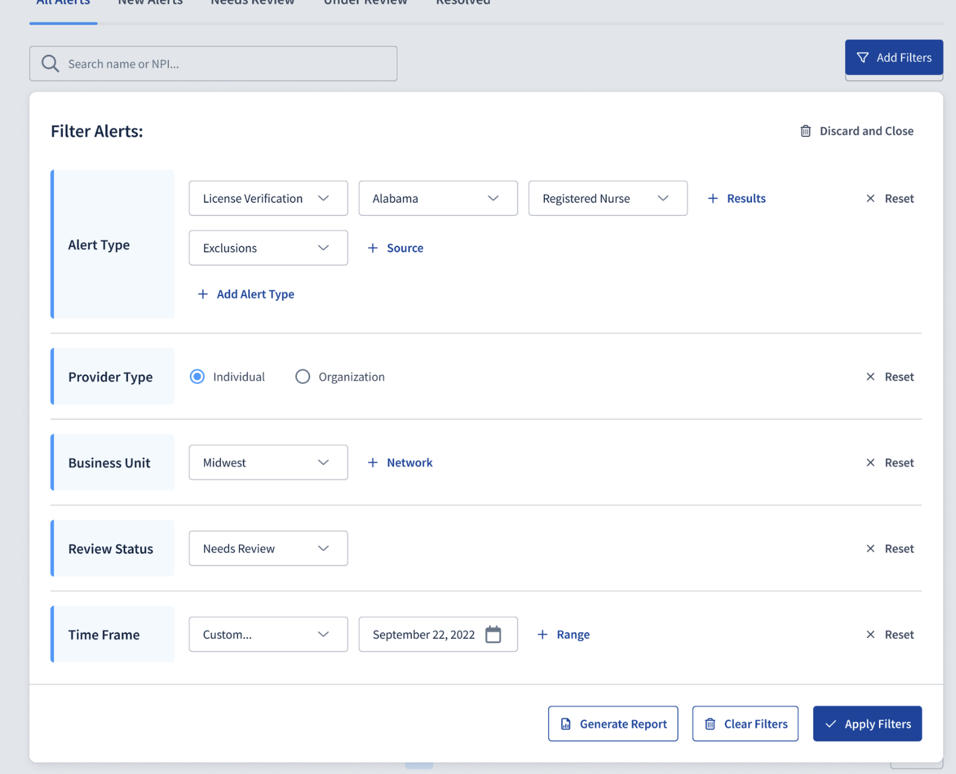Click the trash icon in Clear Filters
Screen dimensions: 956x774
pyautogui.click(x=710, y=724)
